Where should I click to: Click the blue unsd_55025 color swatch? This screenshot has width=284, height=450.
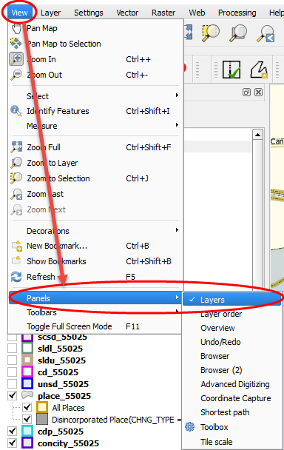(27, 383)
